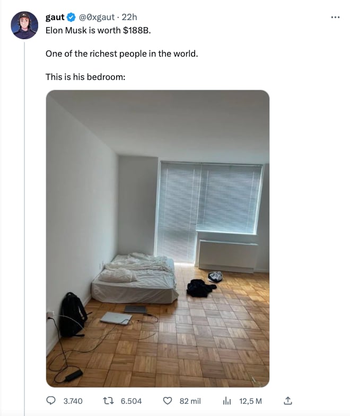Click the blue verified badge
The image size is (350, 416).
(x=71, y=17)
